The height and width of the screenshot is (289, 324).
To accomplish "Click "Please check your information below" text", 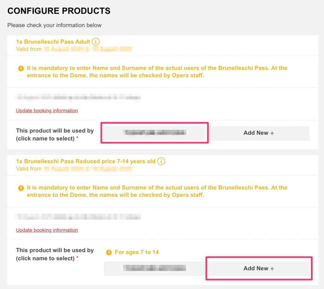I will point(54,25).
